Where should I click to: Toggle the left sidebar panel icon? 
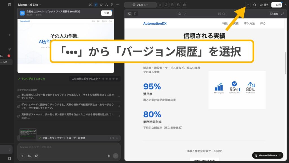[10, 5]
